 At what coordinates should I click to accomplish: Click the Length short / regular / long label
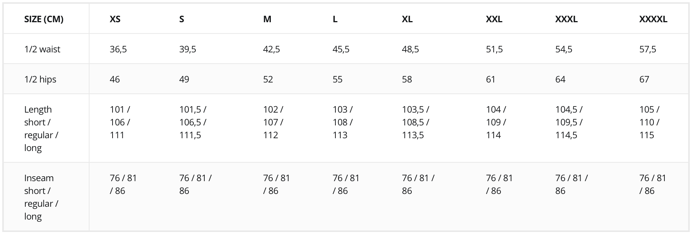(41, 128)
